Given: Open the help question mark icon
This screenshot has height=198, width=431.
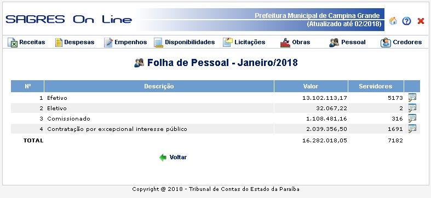Looking at the screenshot, I should coord(406,21).
